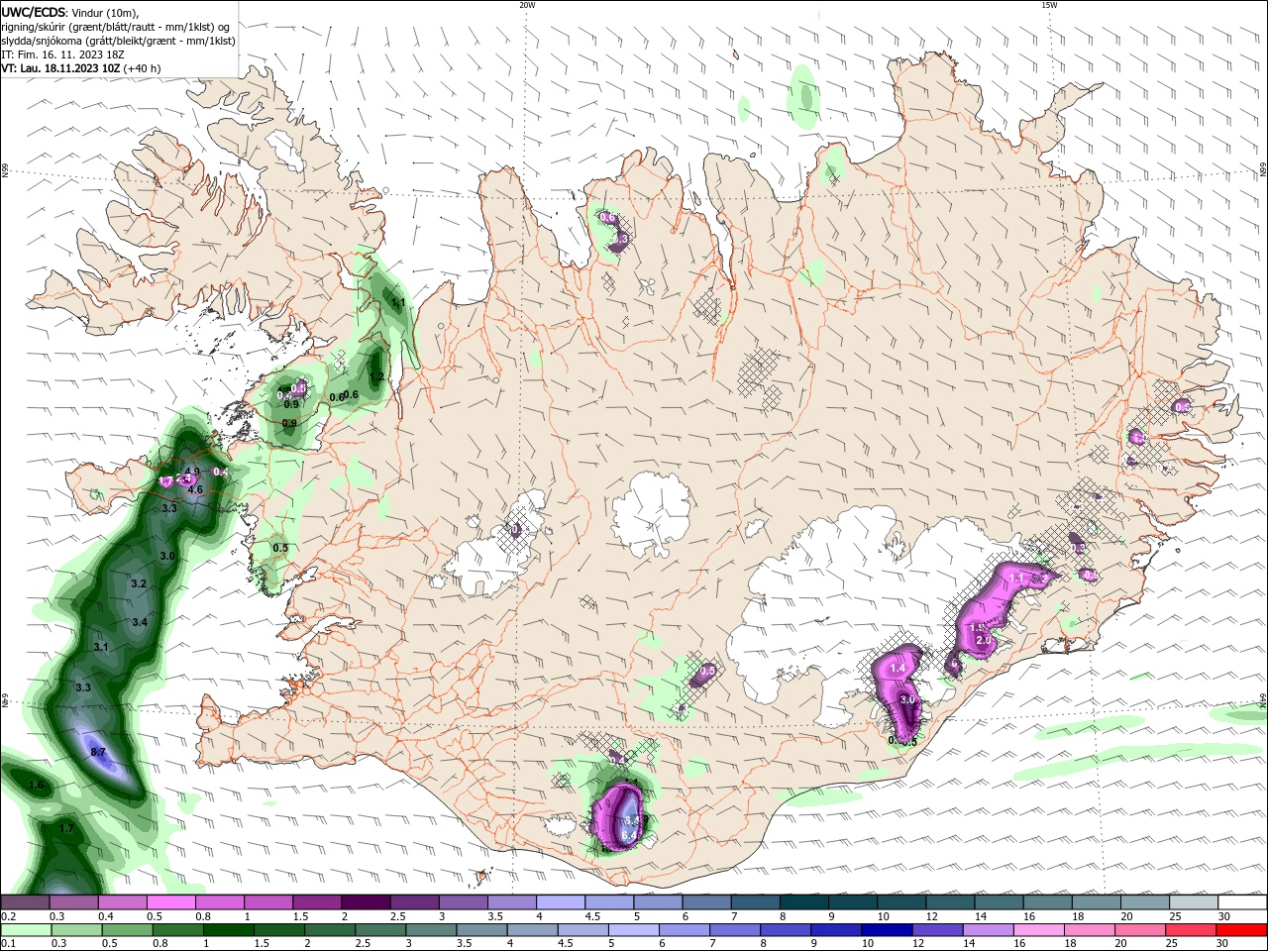The height and width of the screenshot is (951, 1268).
Task: Select the pale green 0.1 rain legend swatch
Action: pos(25,930)
